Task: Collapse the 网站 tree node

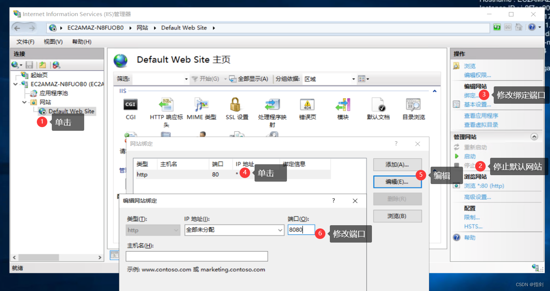Action: click(x=24, y=102)
